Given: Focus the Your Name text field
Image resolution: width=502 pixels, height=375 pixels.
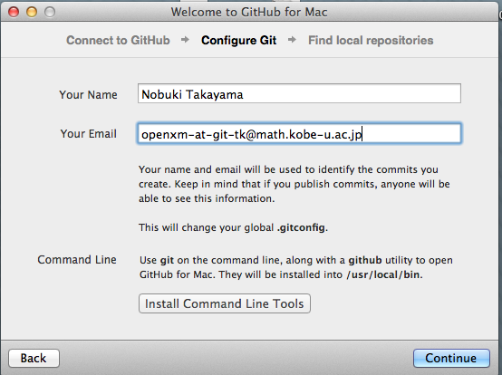Looking at the screenshot, I should tap(299, 93).
